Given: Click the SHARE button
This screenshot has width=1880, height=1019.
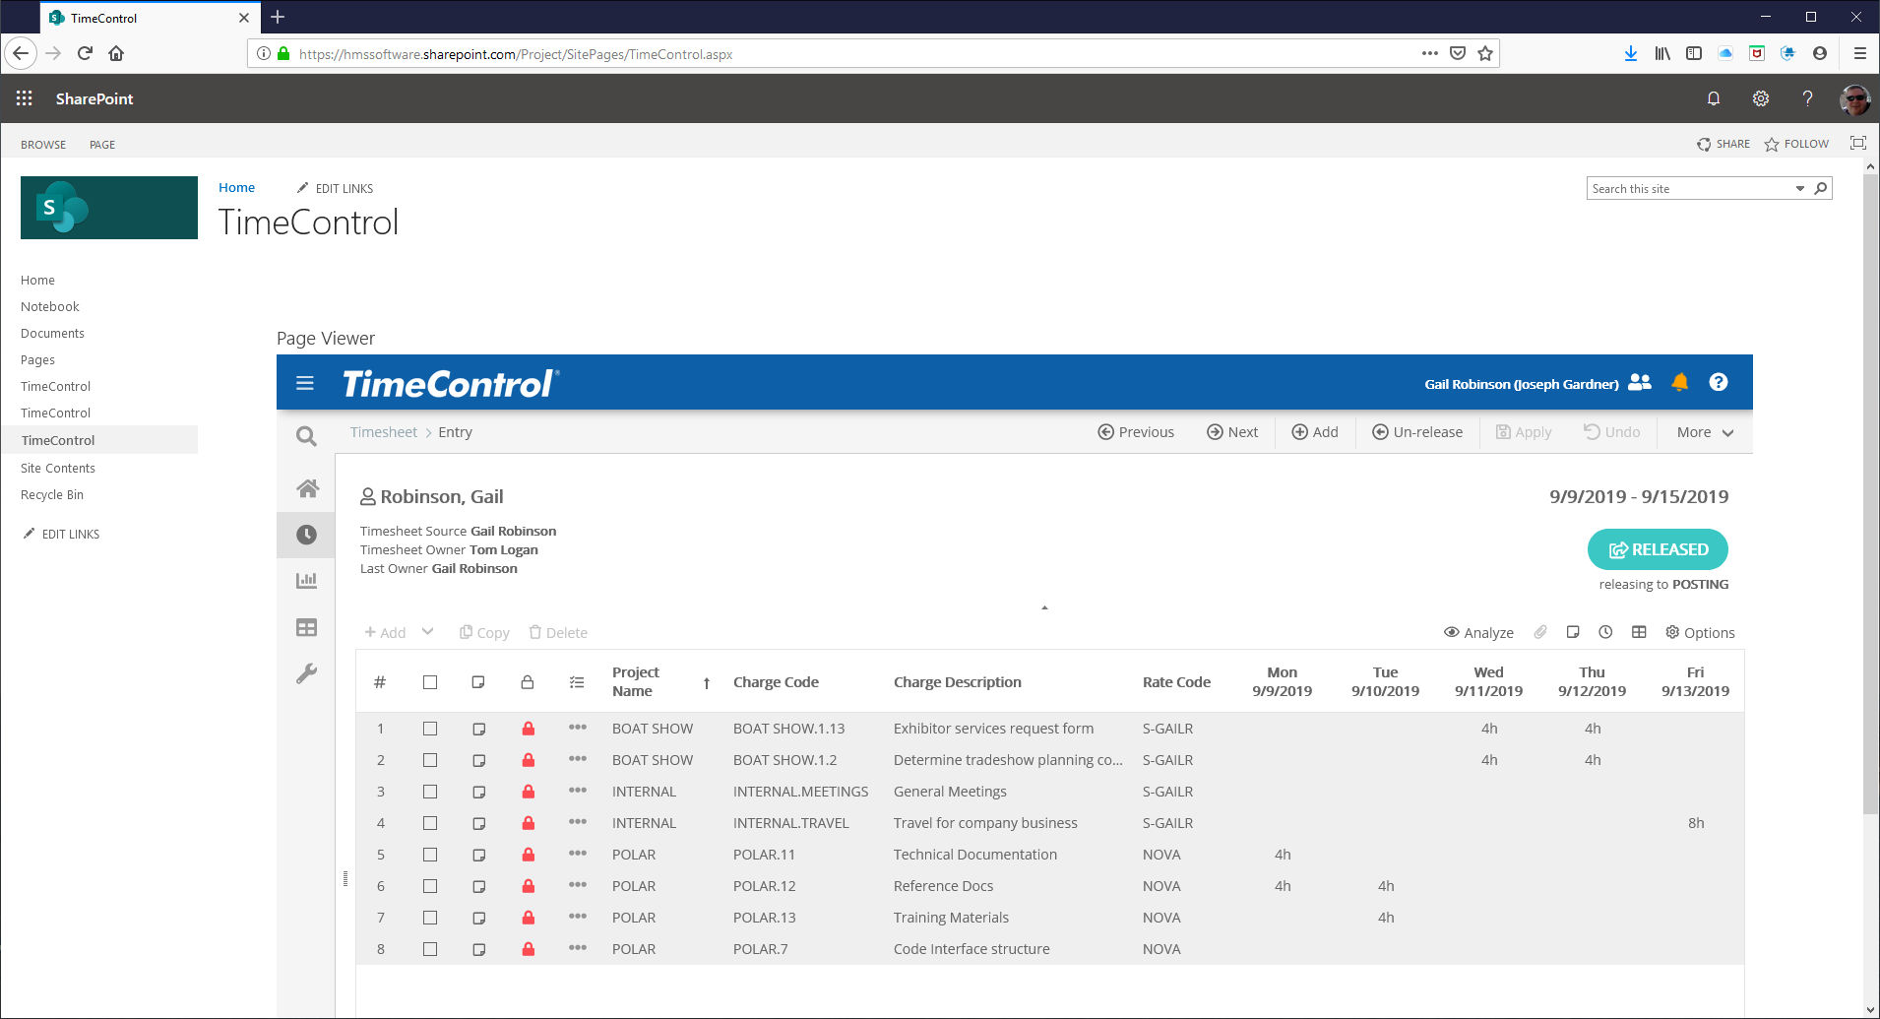Looking at the screenshot, I should click(x=1723, y=144).
